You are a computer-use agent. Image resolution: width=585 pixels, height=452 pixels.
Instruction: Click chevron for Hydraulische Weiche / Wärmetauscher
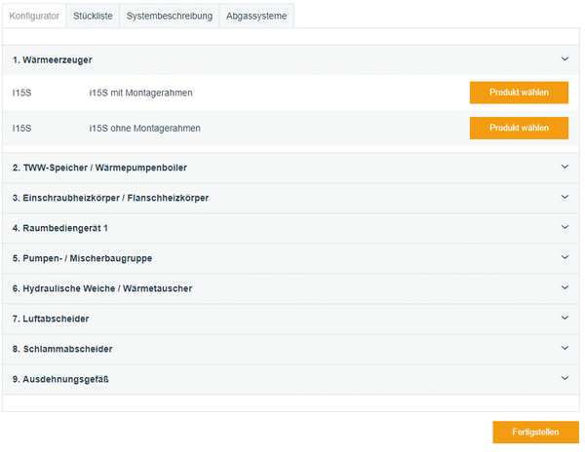pos(565,287)
